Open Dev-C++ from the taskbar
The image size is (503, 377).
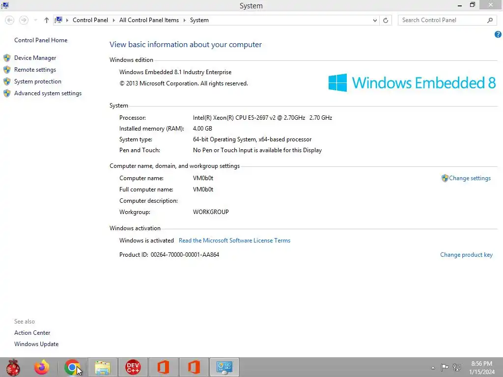click(133, 367)
